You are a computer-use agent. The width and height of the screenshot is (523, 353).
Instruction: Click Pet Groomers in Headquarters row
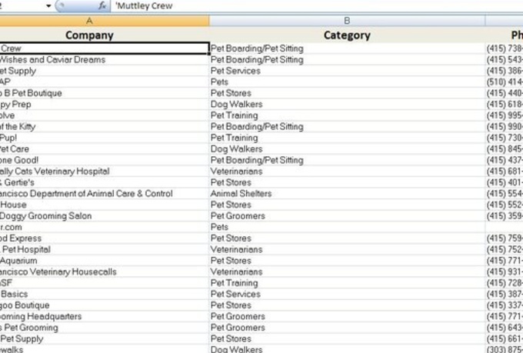point(347,316)
